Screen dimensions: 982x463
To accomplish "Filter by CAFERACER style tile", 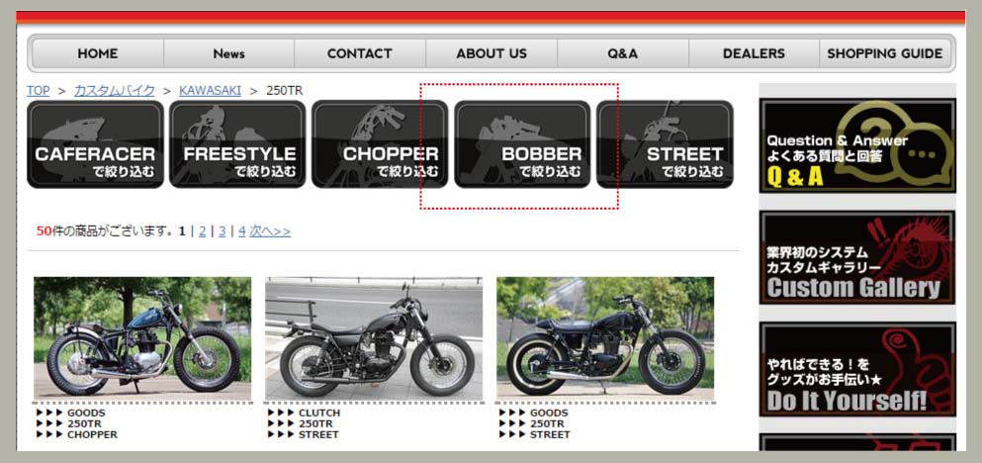I will tap(95, 144).
